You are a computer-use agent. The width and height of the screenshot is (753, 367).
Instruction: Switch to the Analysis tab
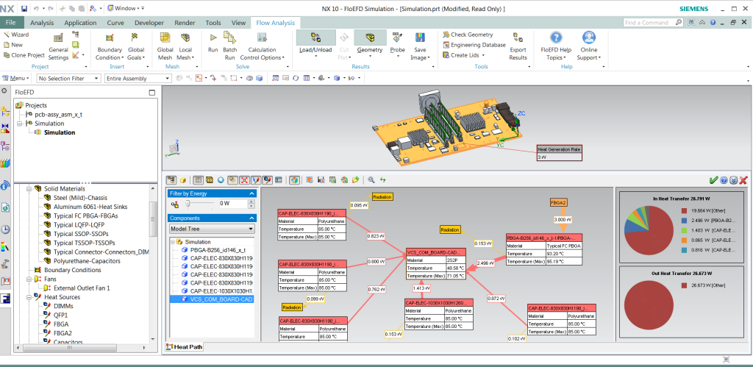coord(42,23)
